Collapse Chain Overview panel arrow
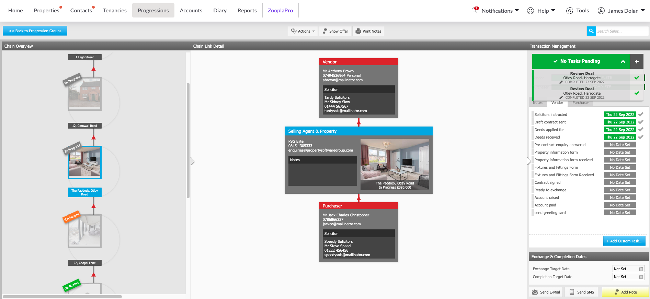Screen dimensions: 650x299 (192, 161)
